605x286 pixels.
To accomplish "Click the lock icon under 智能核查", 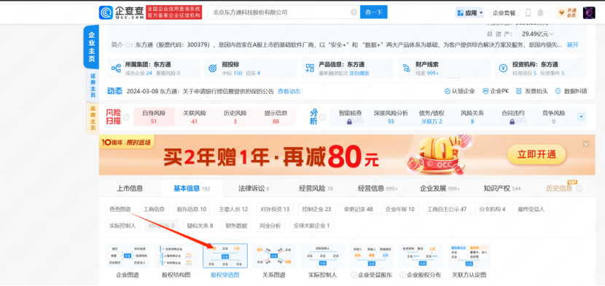I will tap(350, 122).
